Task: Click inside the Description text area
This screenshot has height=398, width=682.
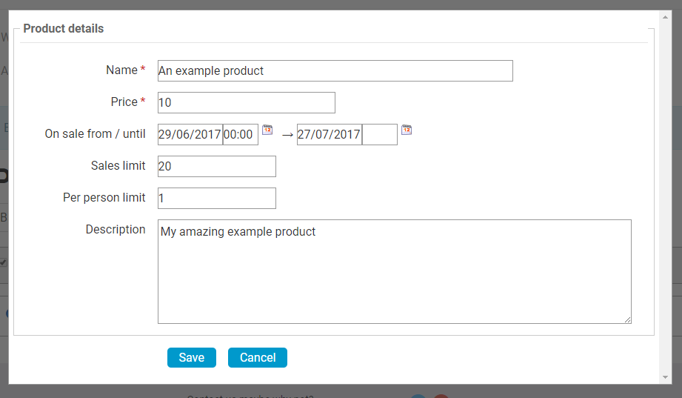Action: coord(395,272)
